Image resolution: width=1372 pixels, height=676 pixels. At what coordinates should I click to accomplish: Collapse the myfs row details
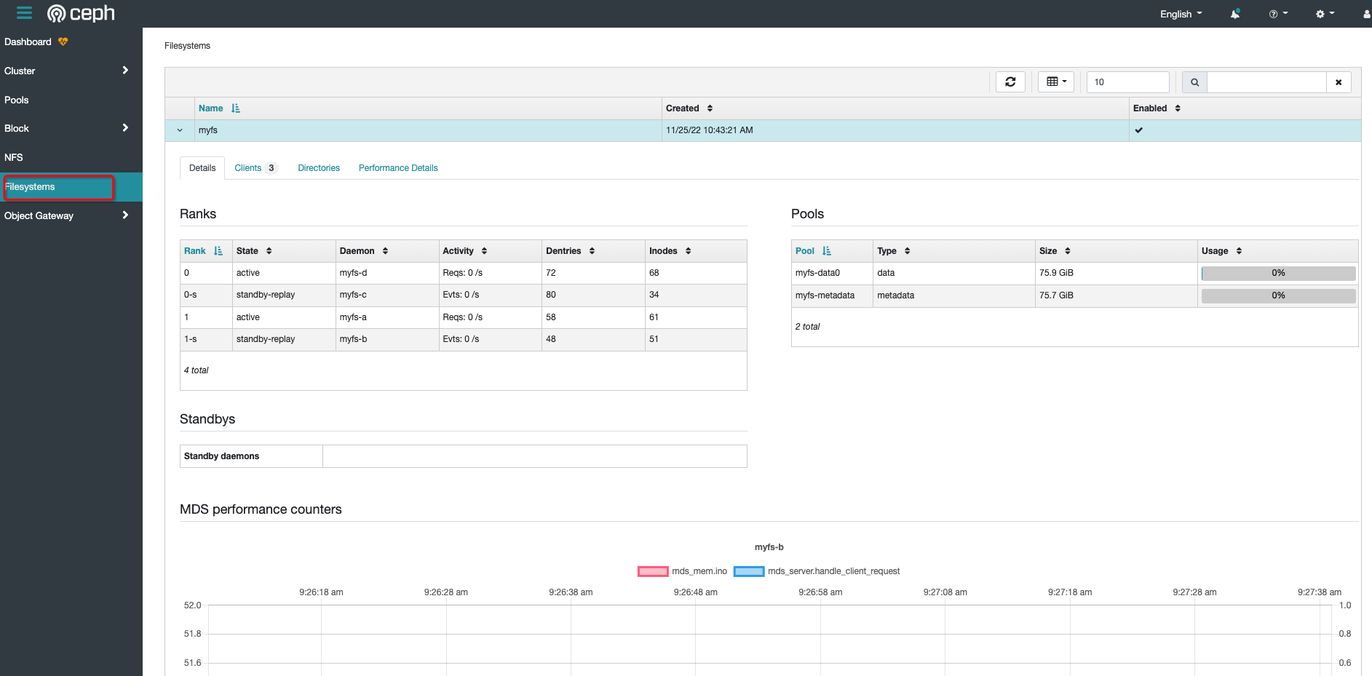click(x=180, y=131)
